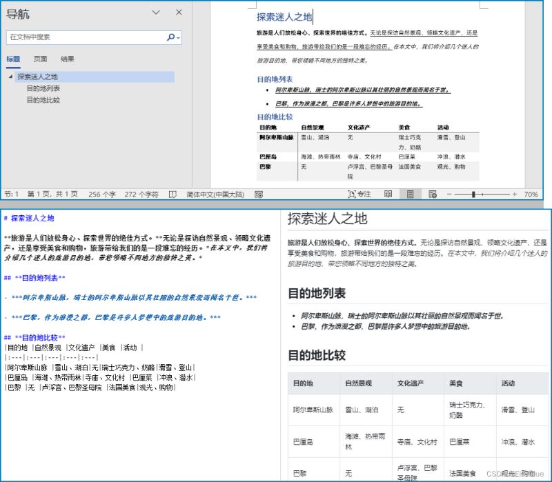This screenshot has width=552, height=482.
Task: Open the navigation pane options dropdown arrow
Action: pos(156,12)
